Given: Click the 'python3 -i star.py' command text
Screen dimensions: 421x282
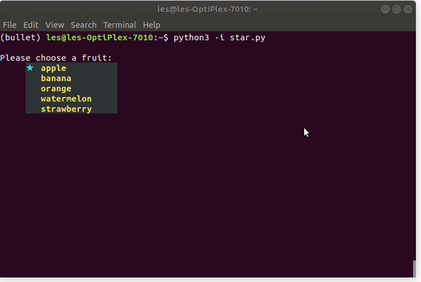Looking at the screenshot, I should tap(219, 37).
